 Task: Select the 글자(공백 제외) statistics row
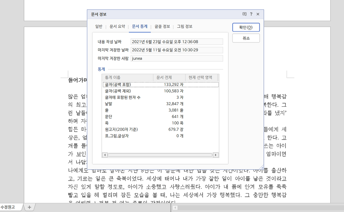click(160, 91)
